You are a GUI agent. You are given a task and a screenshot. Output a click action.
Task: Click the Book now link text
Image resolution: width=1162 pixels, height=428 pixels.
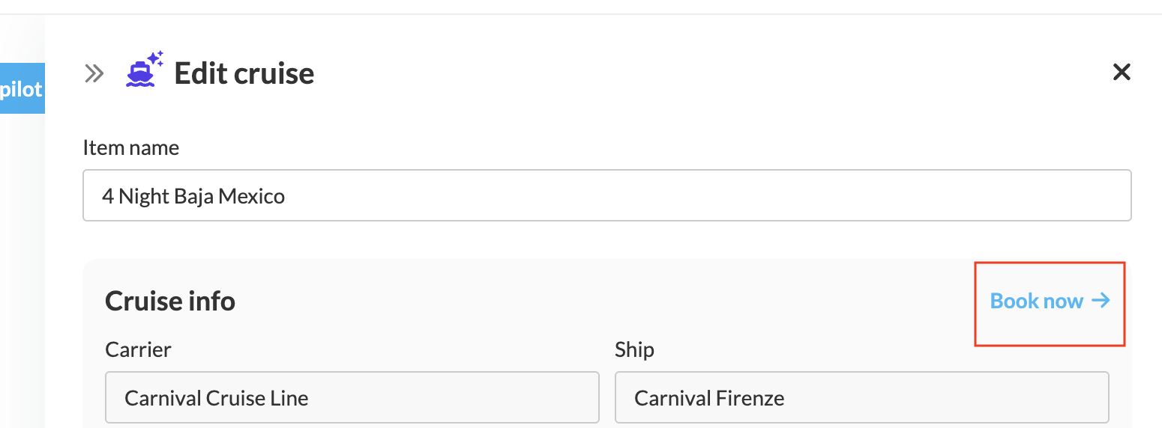(1037, 301)
